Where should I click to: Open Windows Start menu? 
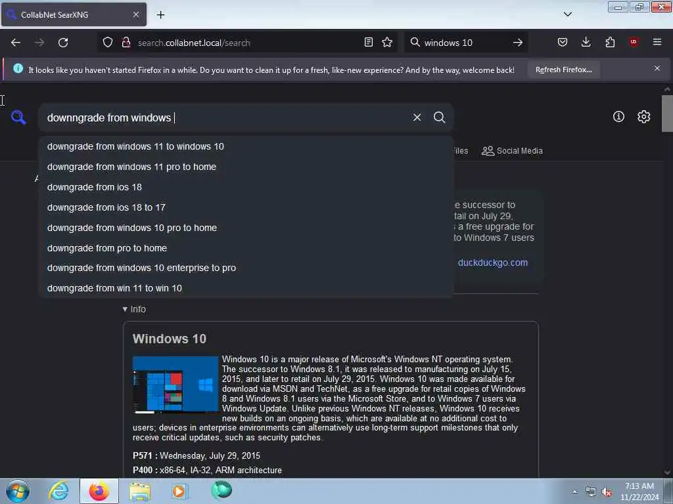[18, 491]
